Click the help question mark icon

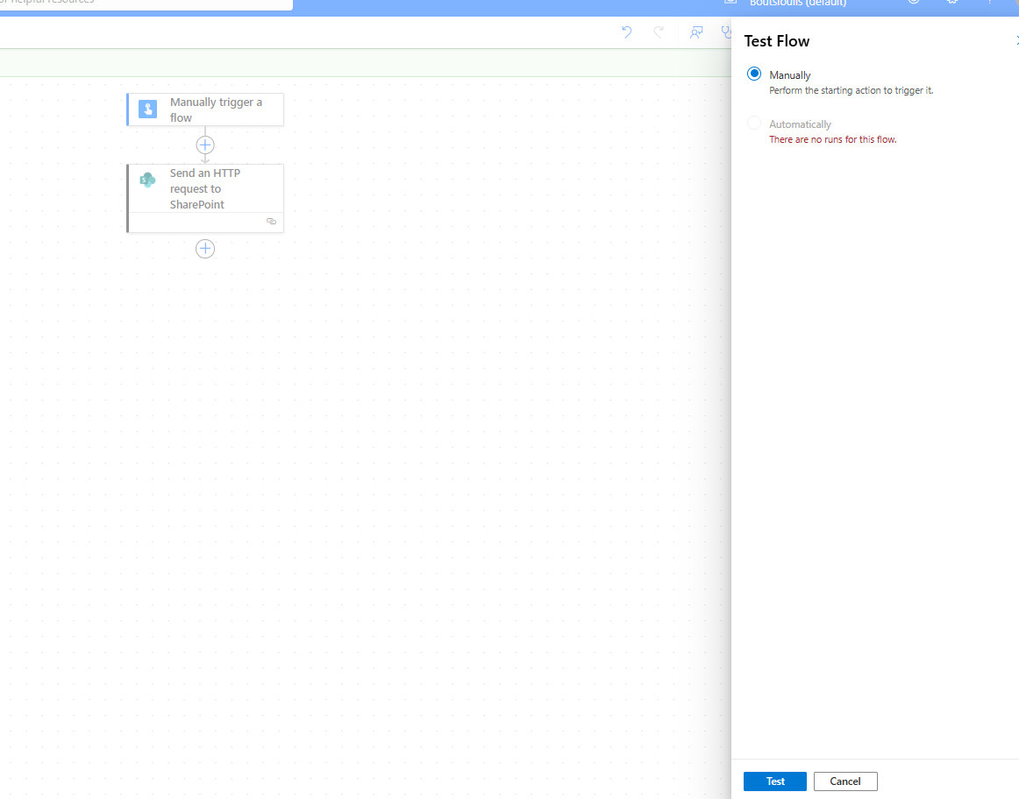(991, 3)
